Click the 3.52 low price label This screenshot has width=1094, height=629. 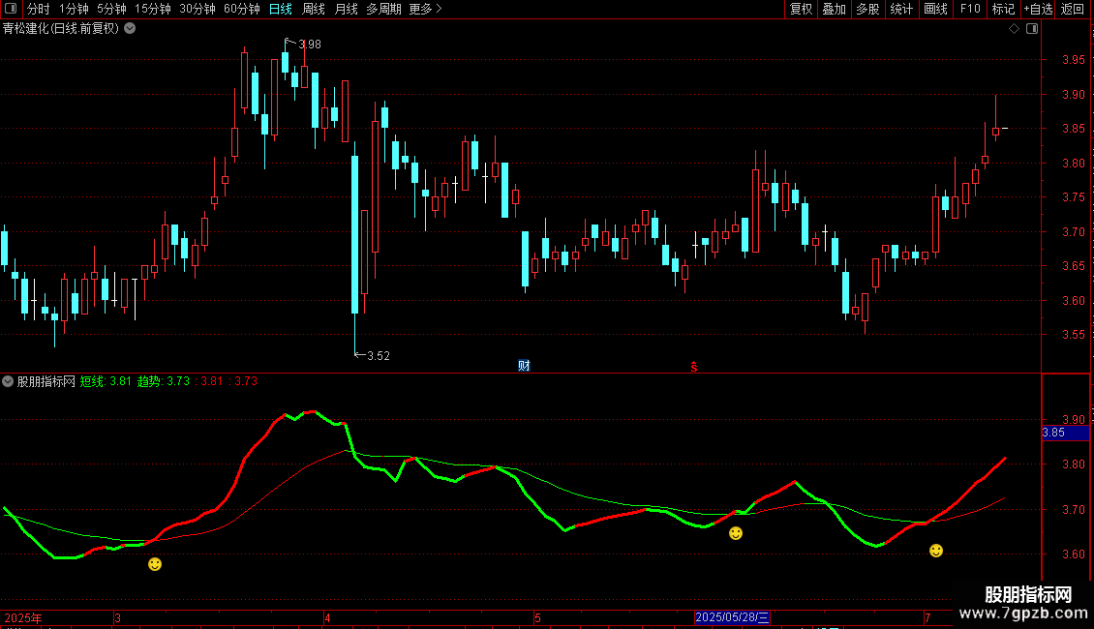(379, 356)
